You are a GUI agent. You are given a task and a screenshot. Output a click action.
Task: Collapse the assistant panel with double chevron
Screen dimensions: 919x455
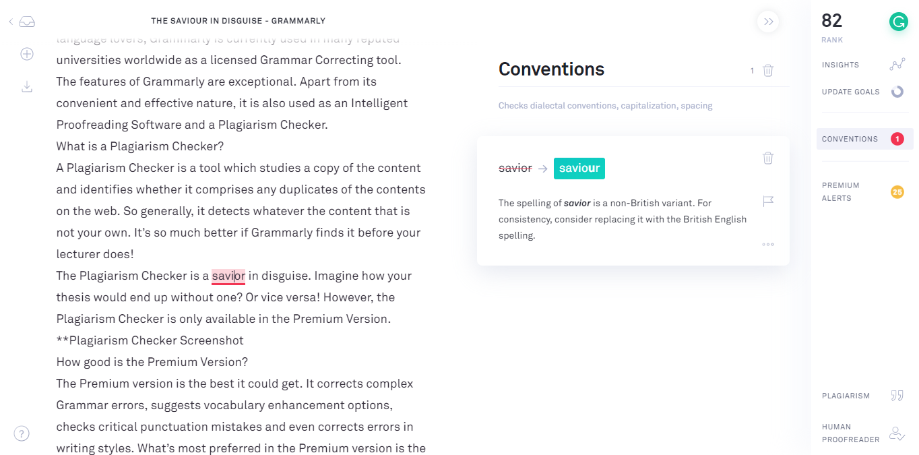[768, 22]
